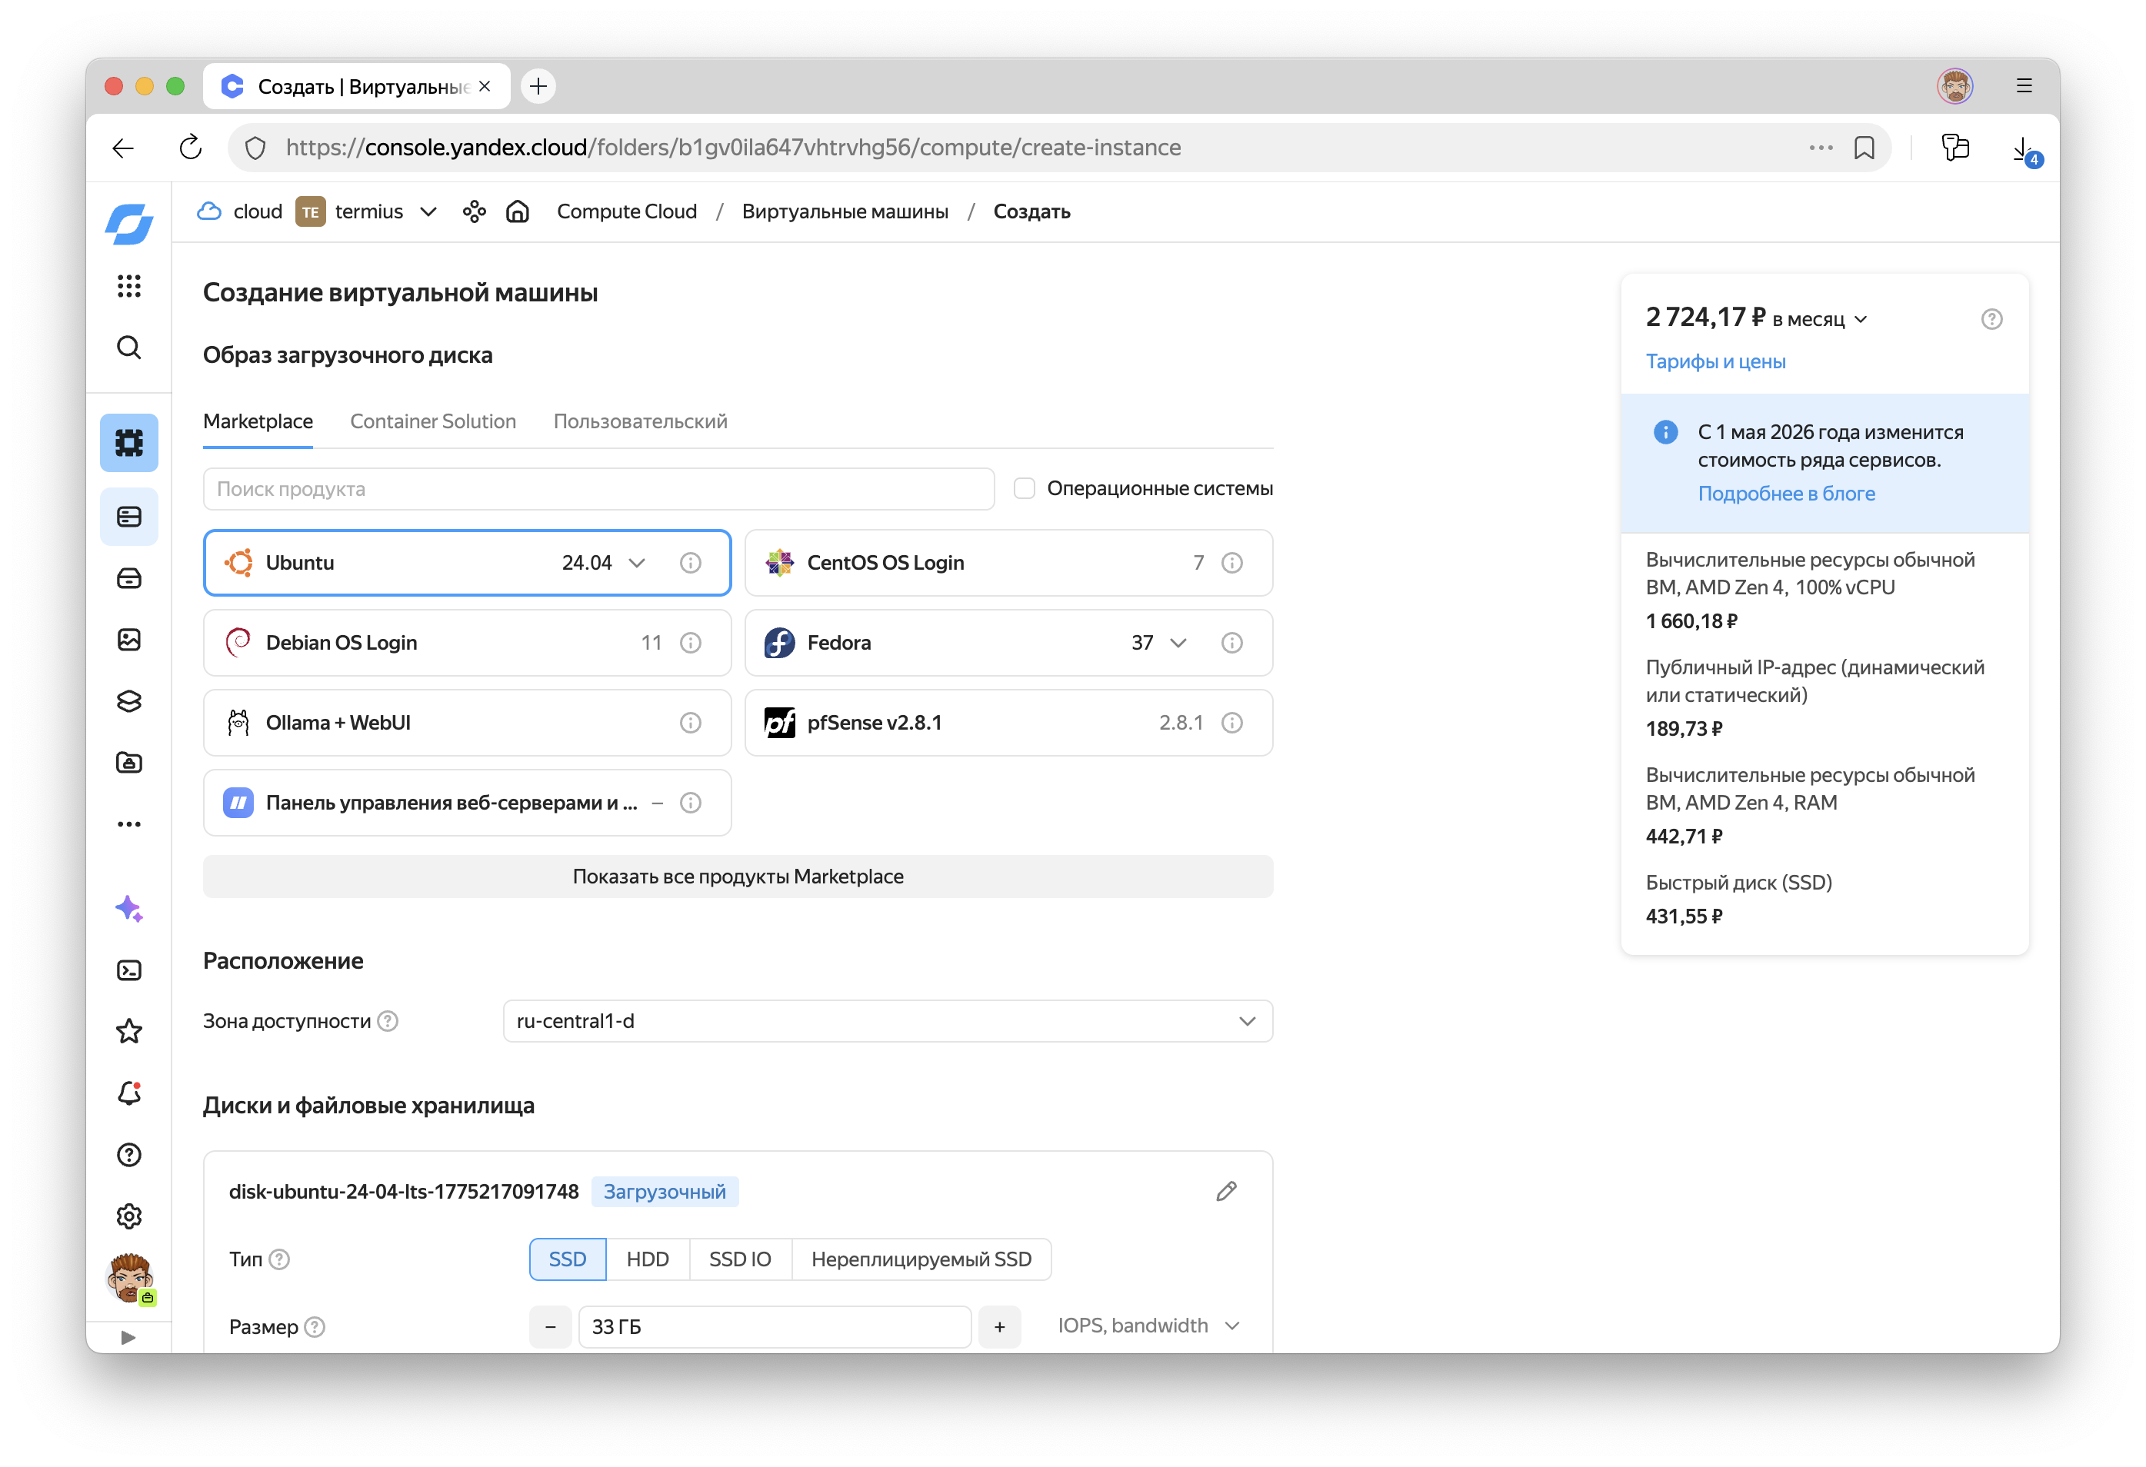The width and height of the screenshot is (2146, 1467).
Task: Click the plus to increase disk size
Action: pos(999,1326)
